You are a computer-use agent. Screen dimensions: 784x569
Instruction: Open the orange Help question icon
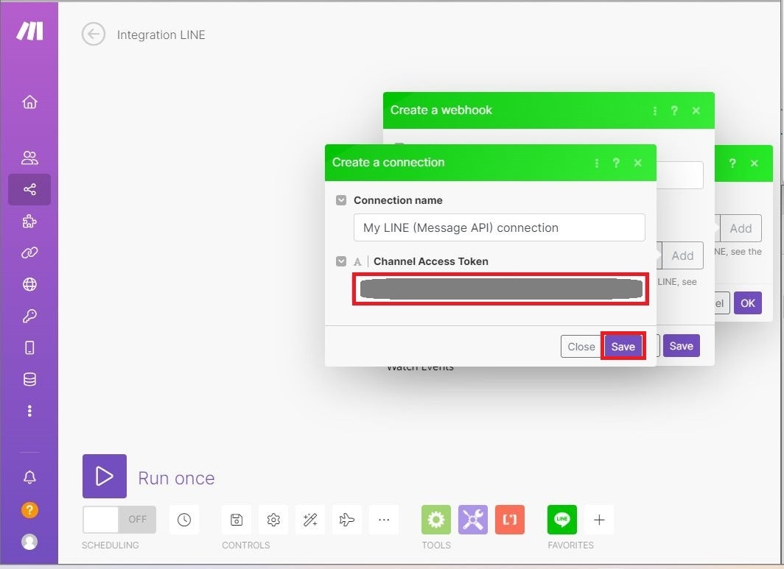29,510
